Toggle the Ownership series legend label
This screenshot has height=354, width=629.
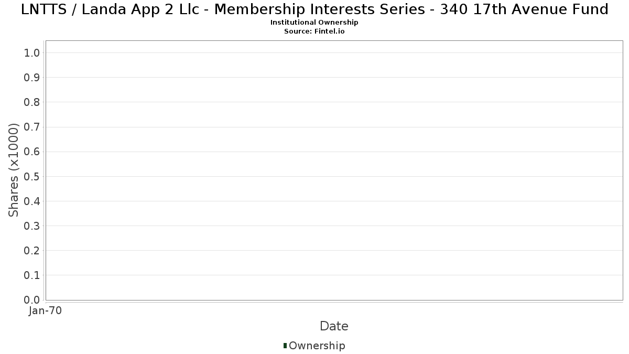tap(317, 346)
